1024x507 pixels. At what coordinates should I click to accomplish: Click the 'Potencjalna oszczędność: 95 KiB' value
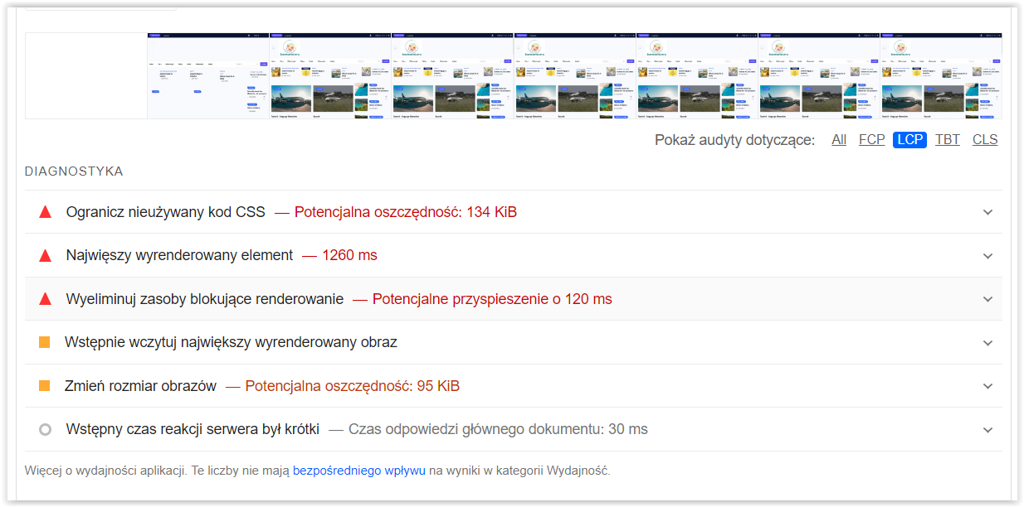[353, 386]
